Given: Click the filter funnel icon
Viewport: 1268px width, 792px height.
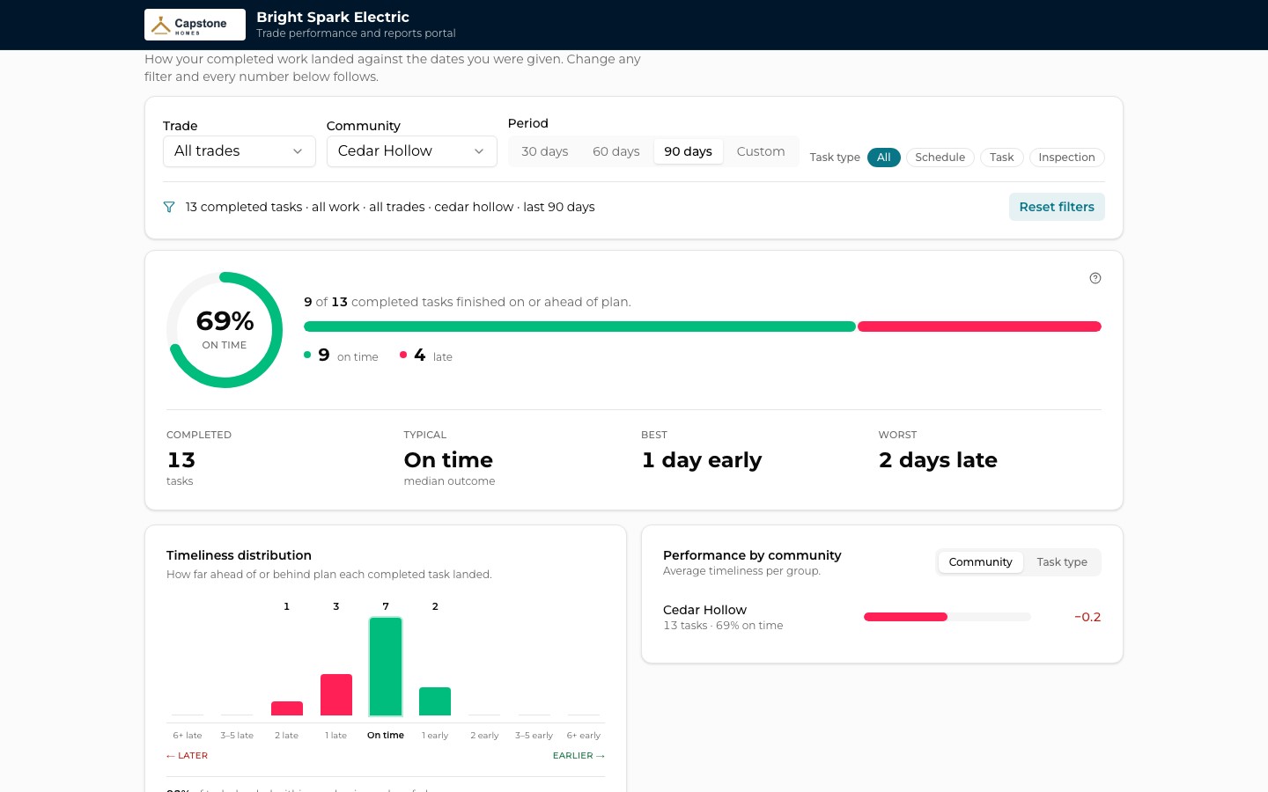Looking at the screenshot, I should [169, 207].
